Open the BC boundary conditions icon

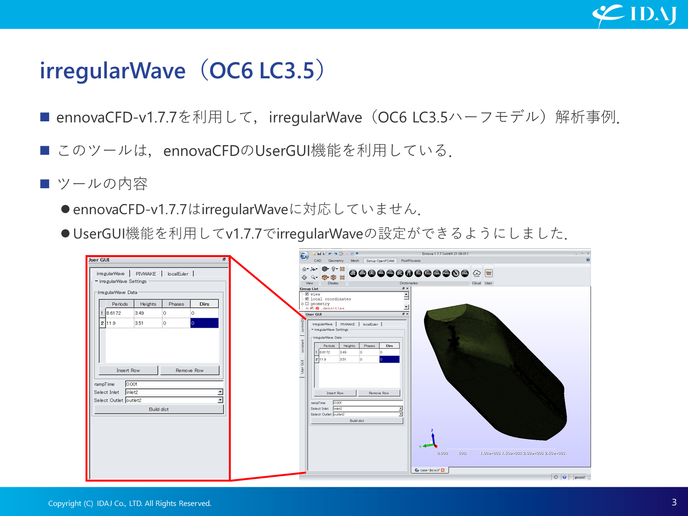[x=400, y=273]
